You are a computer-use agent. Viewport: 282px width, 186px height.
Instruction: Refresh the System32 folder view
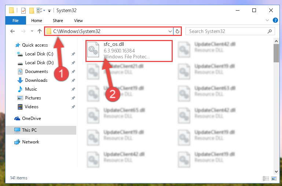[177, 31]
